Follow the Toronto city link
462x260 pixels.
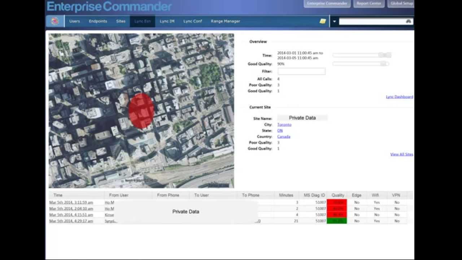pos(284,125)
